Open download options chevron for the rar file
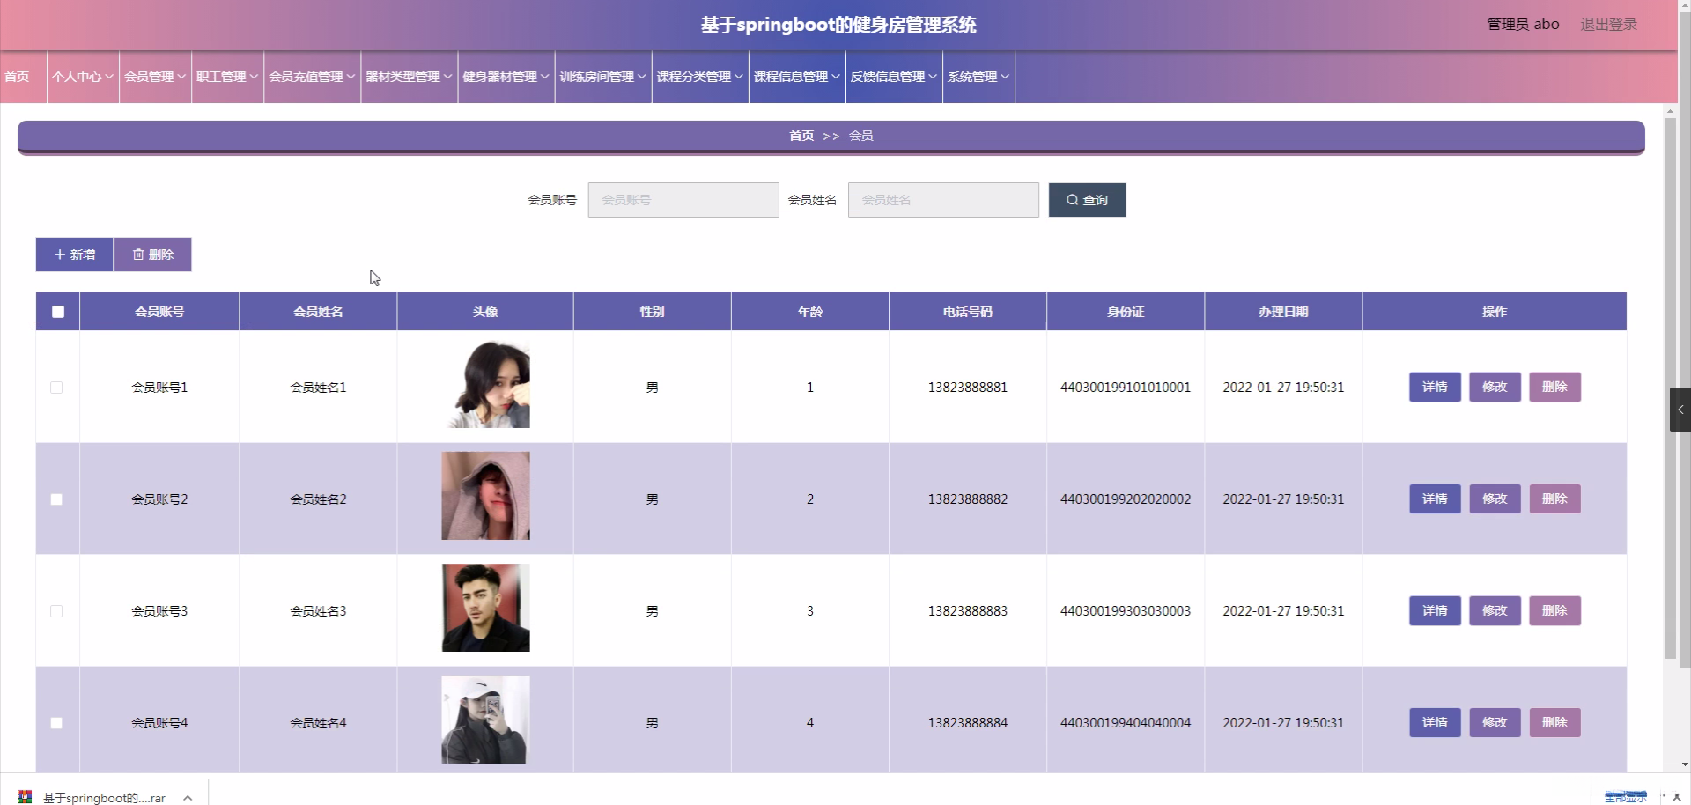The image size is (1691, 805). [x=188, y=798]
